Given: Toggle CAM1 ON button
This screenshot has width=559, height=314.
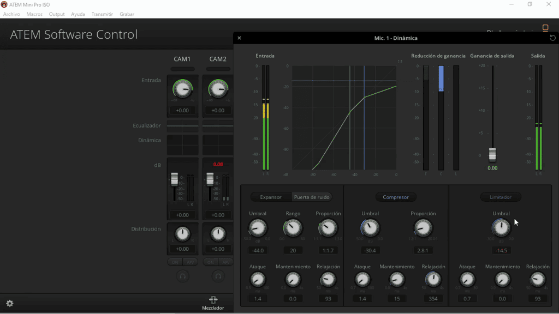Looking at the screenshot, I should 175,262.
